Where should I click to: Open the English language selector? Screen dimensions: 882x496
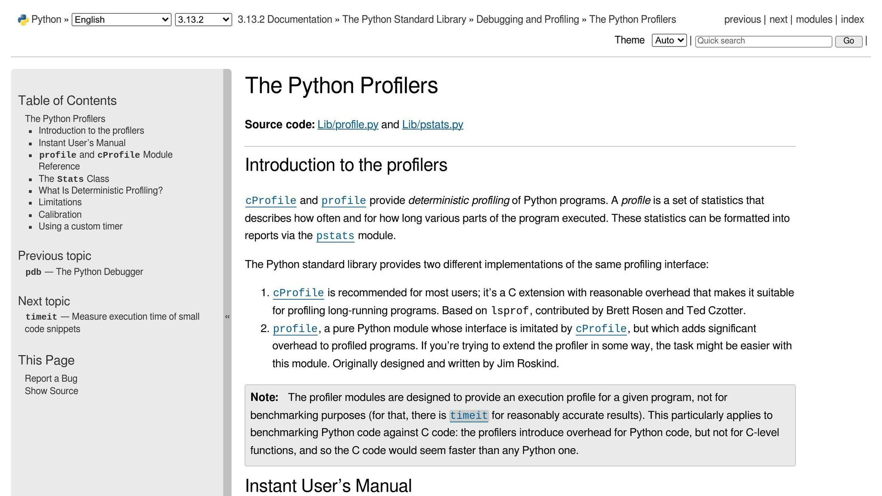[x=121, y=19]
